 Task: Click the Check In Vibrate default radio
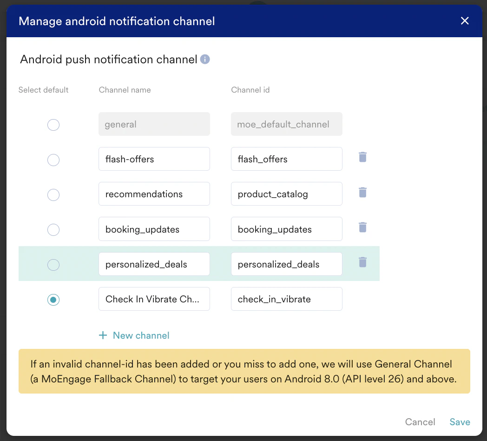pos(53,300)
